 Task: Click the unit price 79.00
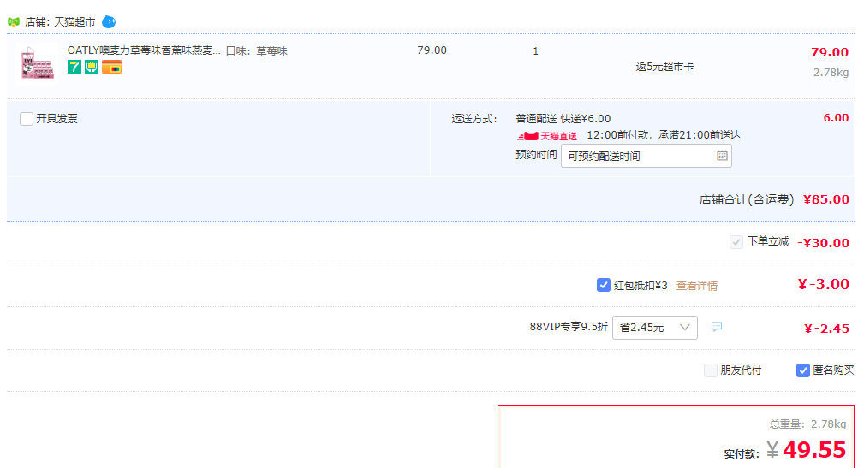432,50
